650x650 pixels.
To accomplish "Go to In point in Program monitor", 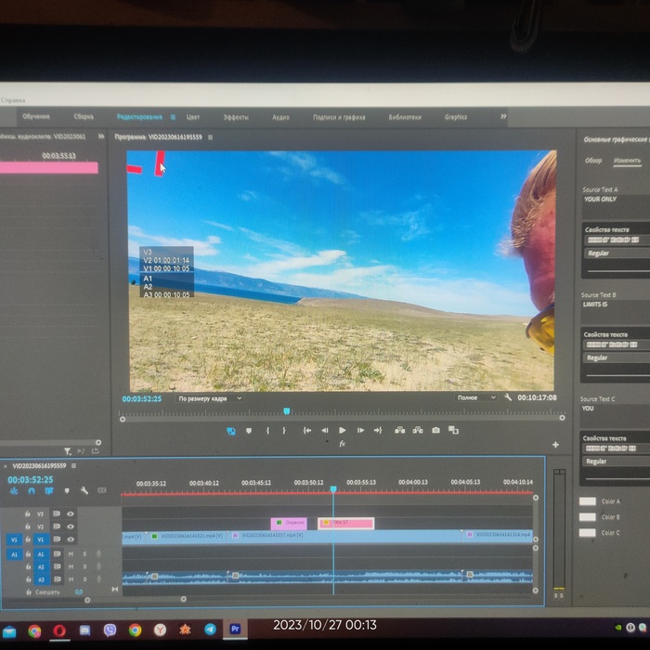I will pos(306,431).
